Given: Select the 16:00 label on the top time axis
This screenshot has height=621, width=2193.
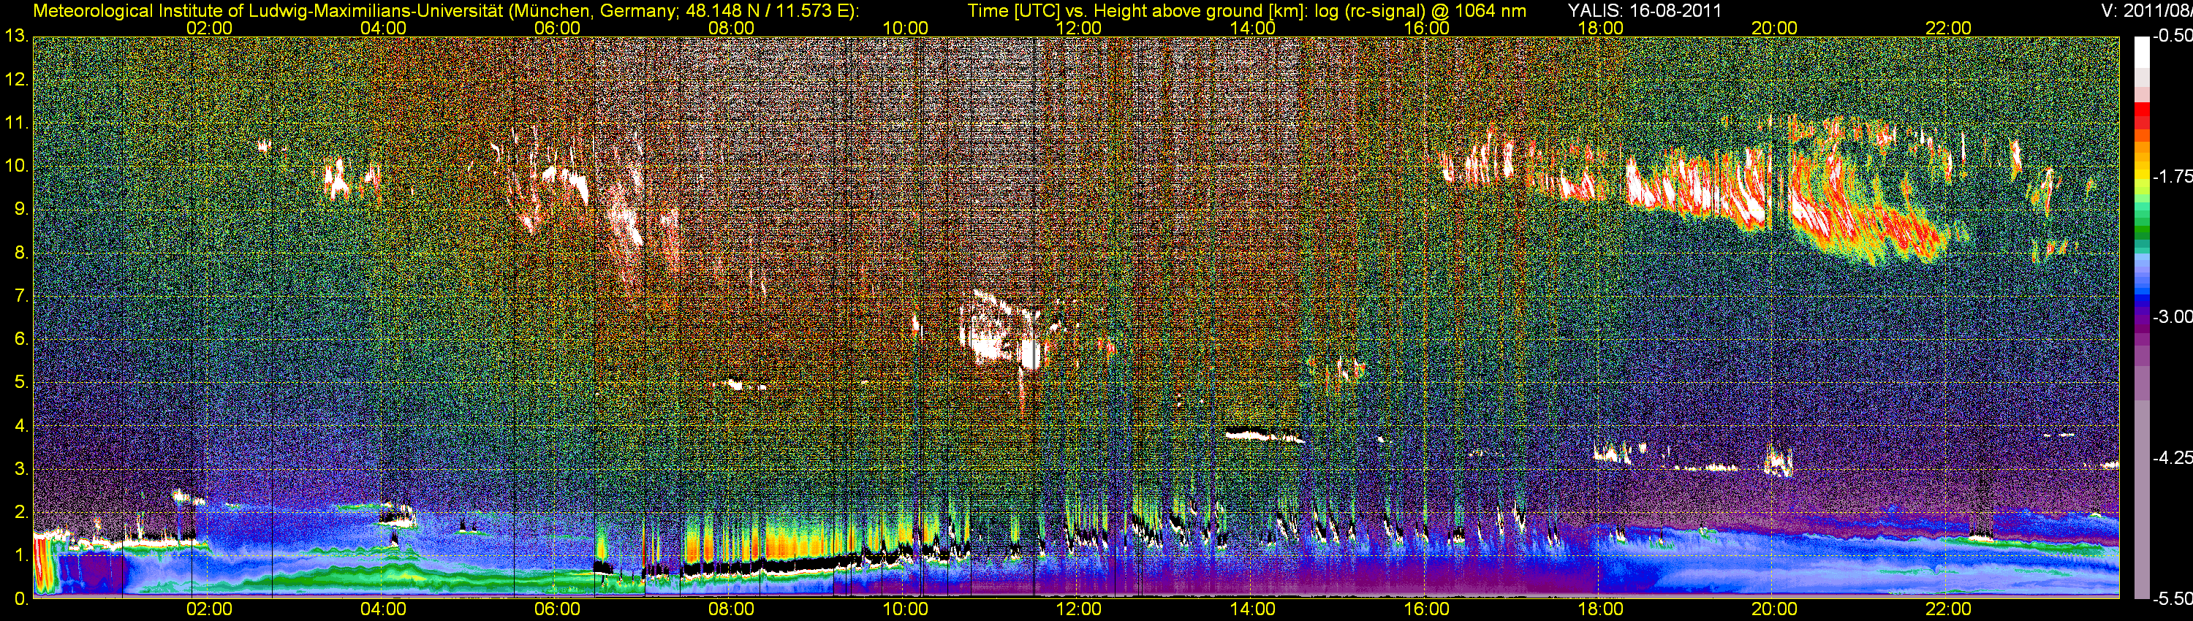Looking at the screenshot, I should (1427, 28).
